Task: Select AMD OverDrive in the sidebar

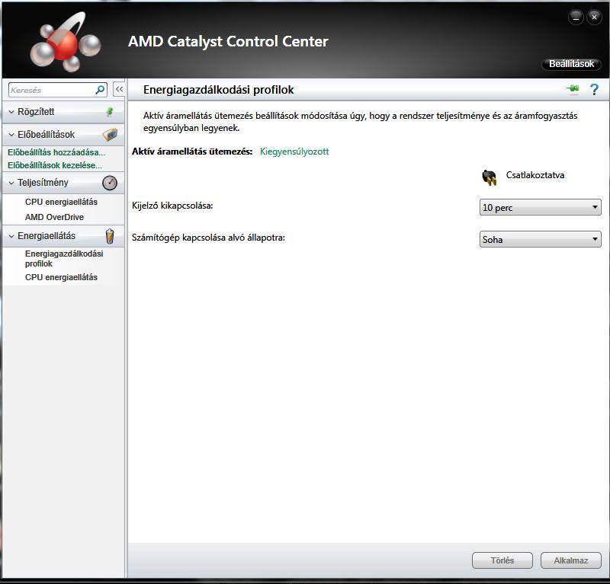Action: click(x=54, y=217)
